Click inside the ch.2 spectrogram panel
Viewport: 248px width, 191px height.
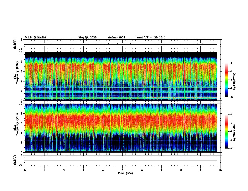tap(121, 128)
